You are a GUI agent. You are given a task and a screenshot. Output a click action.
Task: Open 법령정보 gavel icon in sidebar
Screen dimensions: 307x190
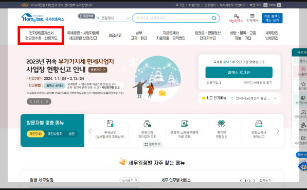coord(303,125)
